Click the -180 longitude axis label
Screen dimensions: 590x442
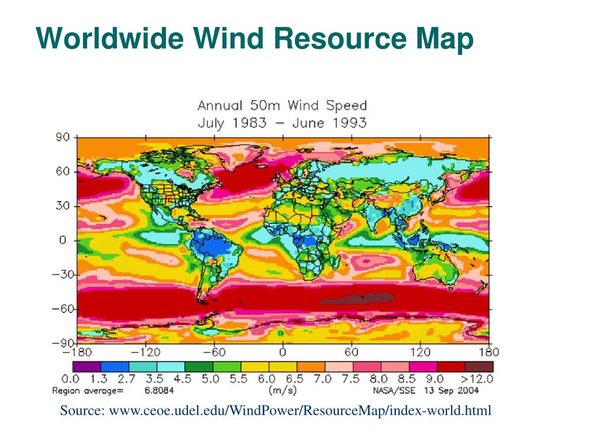tap(77, 352)
